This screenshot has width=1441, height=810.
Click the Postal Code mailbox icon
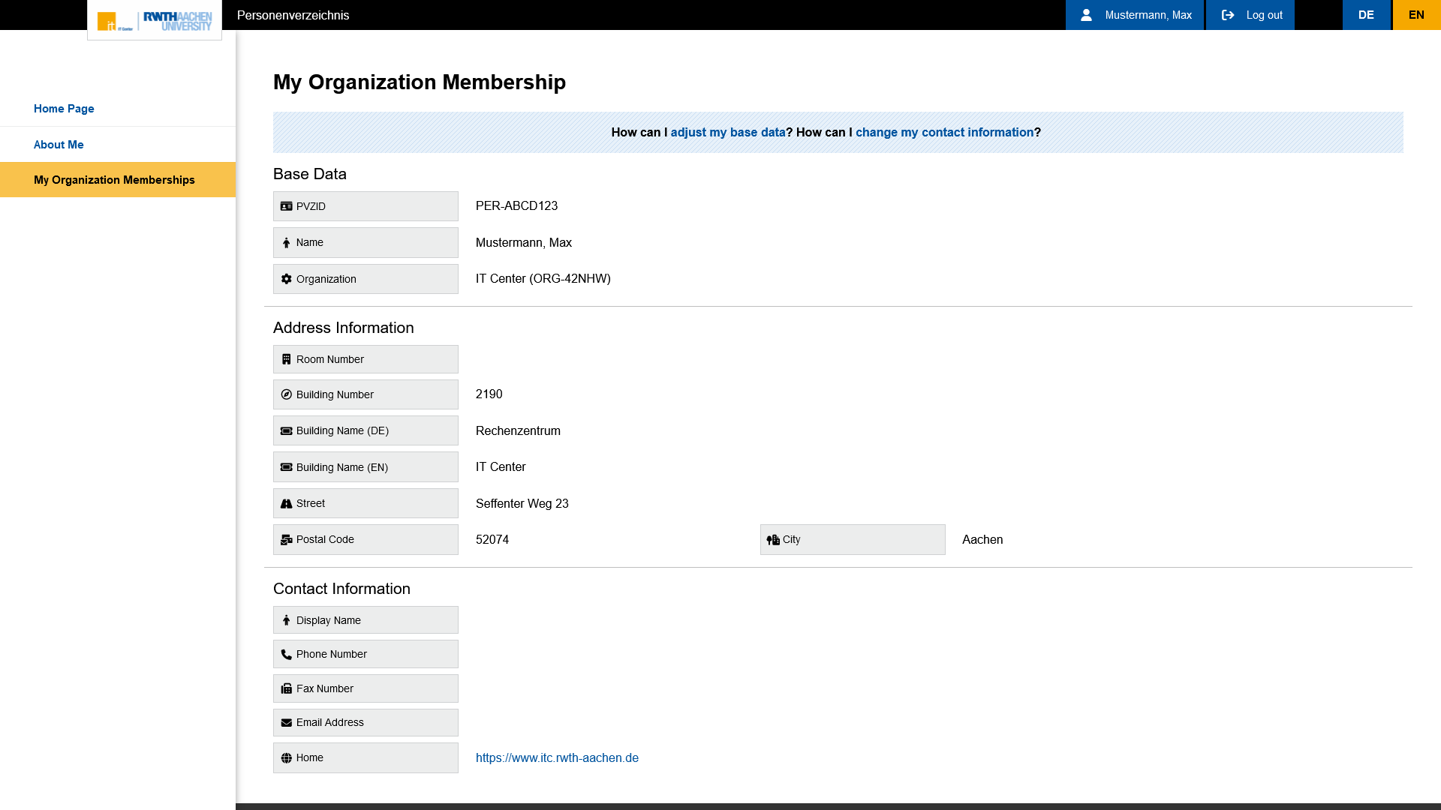click(x=286, y=540)
